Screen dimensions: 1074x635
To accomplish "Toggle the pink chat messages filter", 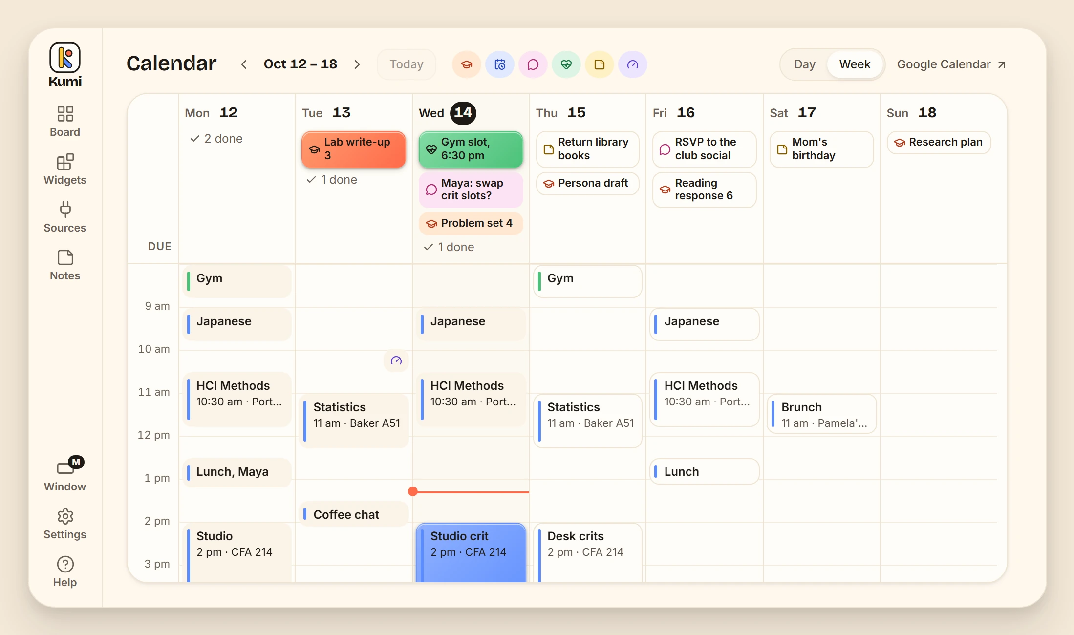I will [533, 64].
